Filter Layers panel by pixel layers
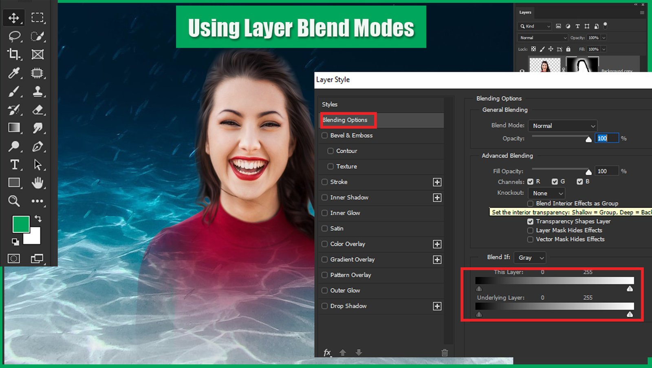Screen dimensions: 652x368 tap(558, 26)
